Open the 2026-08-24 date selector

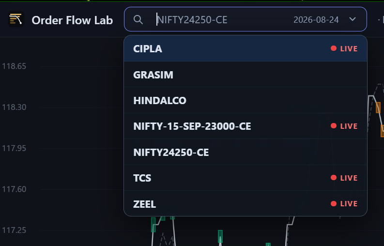tap(316, 19)
